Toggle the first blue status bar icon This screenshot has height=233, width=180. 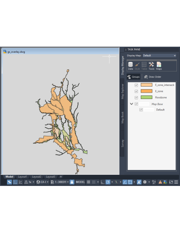click(10, 182)
